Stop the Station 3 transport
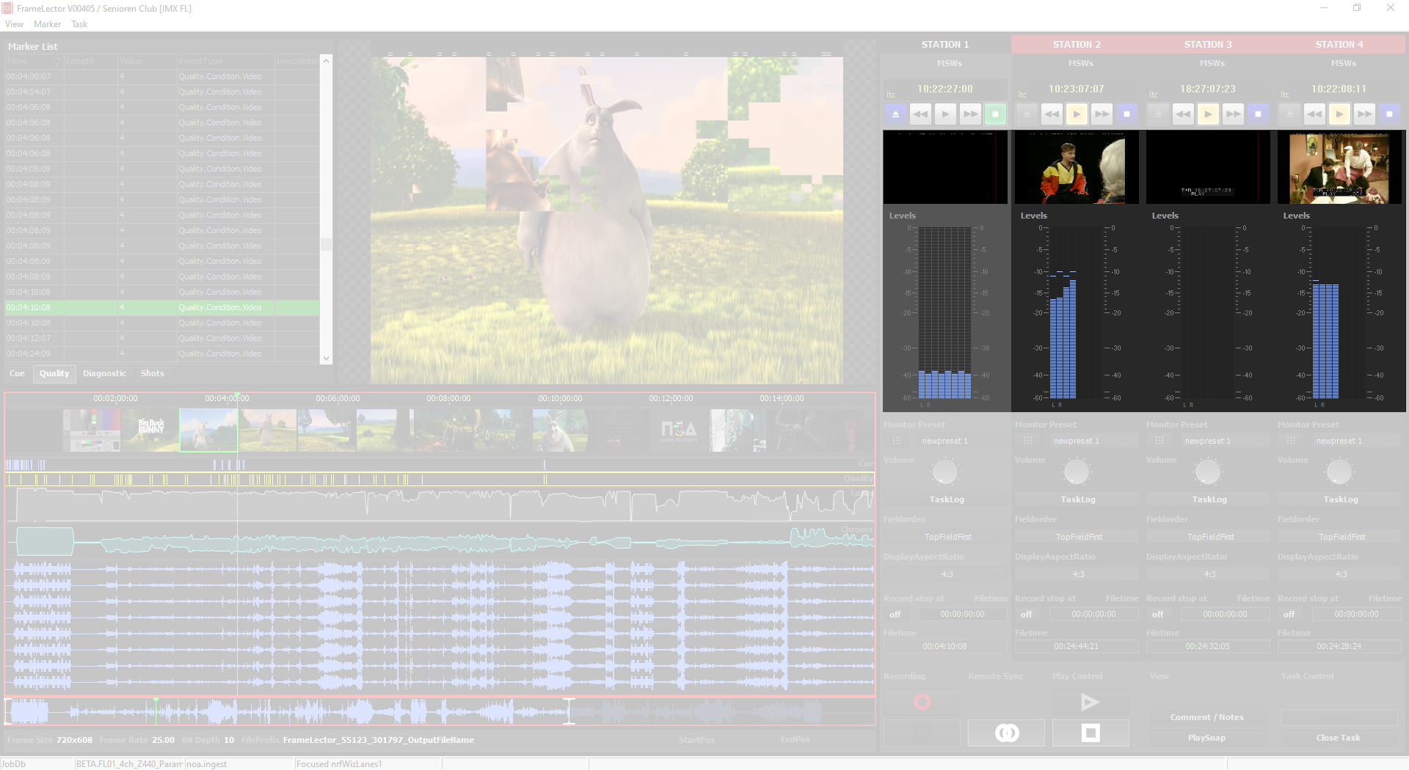Viewport: 1409px width, 770px height. [x=1258, y=114]
